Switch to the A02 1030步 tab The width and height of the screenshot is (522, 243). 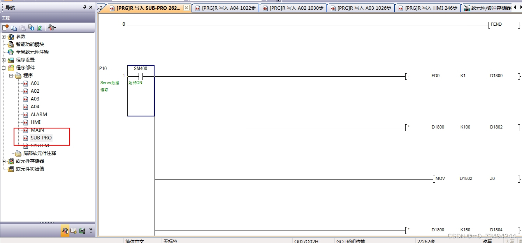pos(294,8)
